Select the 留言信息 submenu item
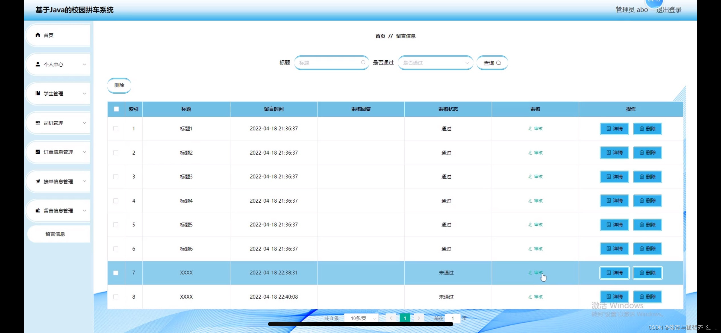 [x=59, y=234]
